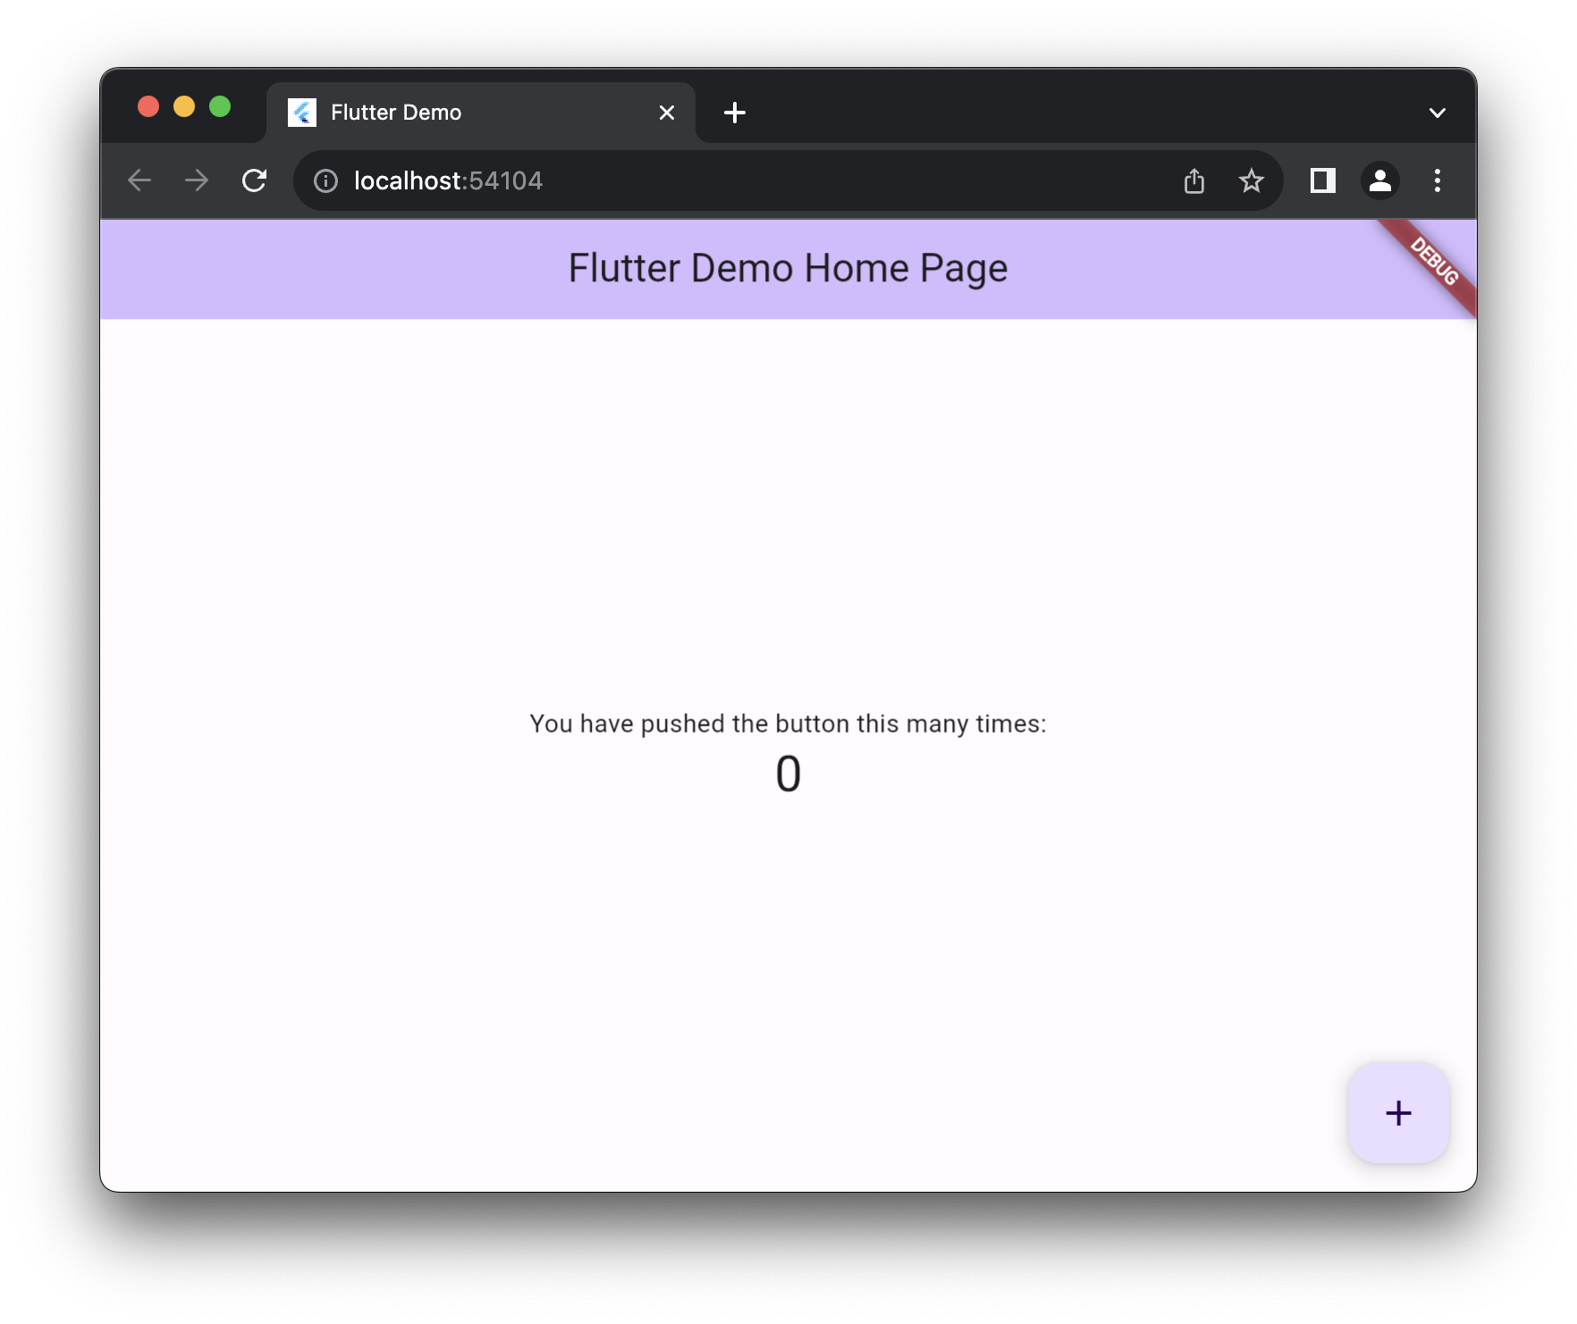Image resolution: width=1577 pixels, height=1324 pixels.
Task: Reload the page with the refresh icon
Action: point(255,180)
